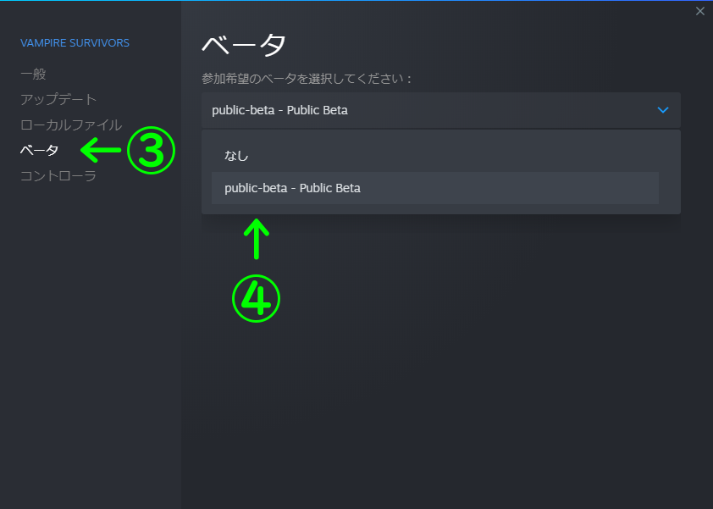Click the green left-pointing arrow

point(101,151)
